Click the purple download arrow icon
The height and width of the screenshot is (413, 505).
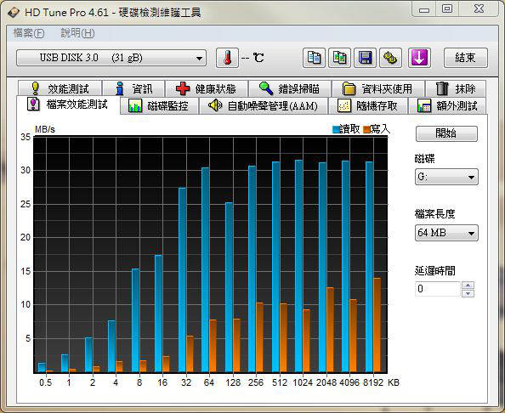click(x=419, y=58)
